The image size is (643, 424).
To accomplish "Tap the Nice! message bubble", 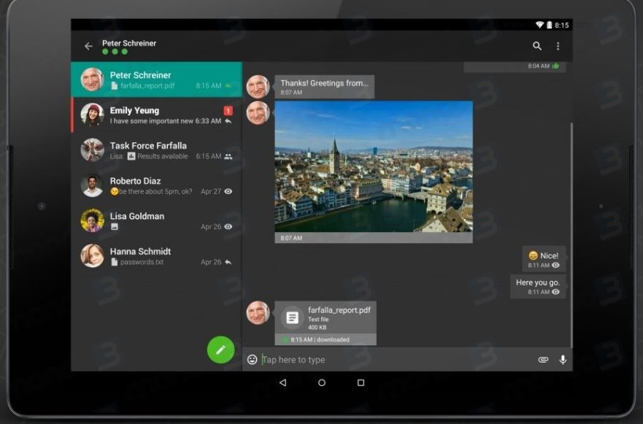I will 544,259.
